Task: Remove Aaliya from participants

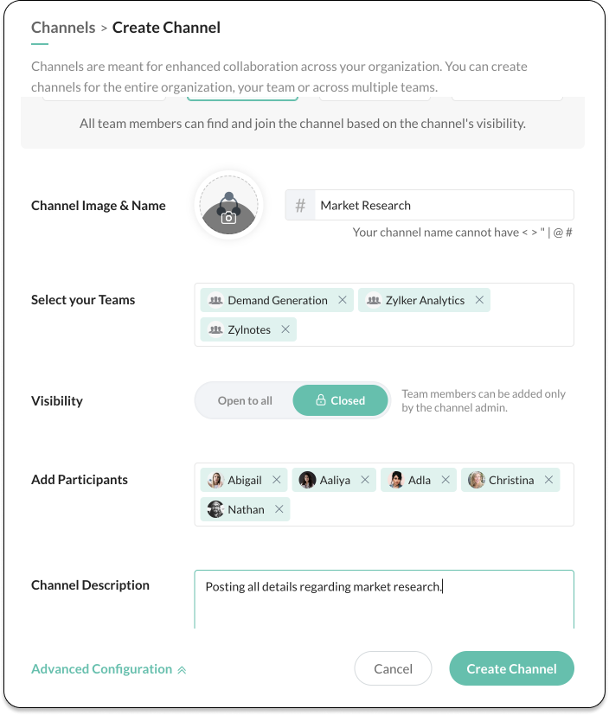Action: coord(365,480)
